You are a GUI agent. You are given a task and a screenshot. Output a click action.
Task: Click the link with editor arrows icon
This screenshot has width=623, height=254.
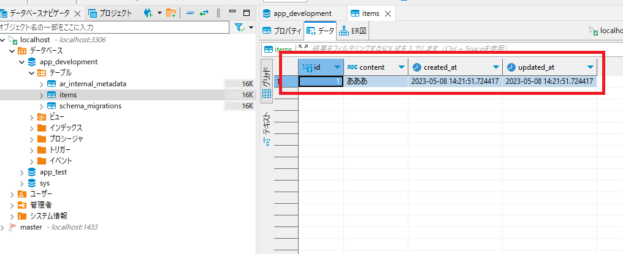click(x=204, y=13)
